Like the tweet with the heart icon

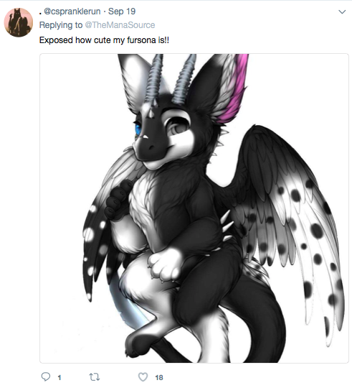(x=143, y=377)
